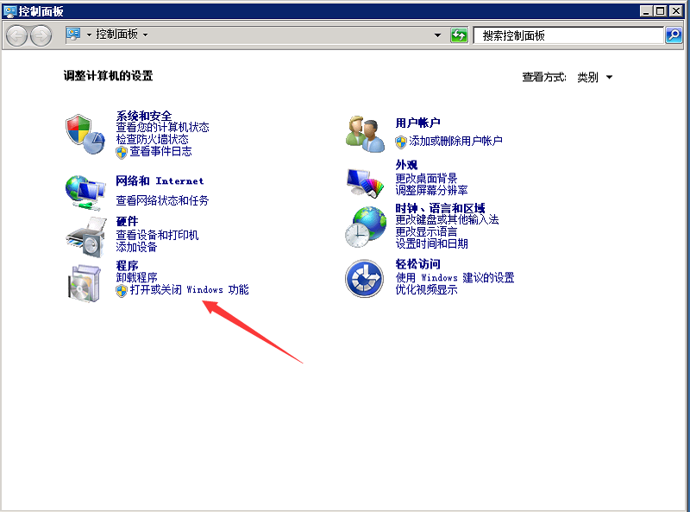Open the address bar history dropdown arrow
The image size is (690, 512).
437,35
